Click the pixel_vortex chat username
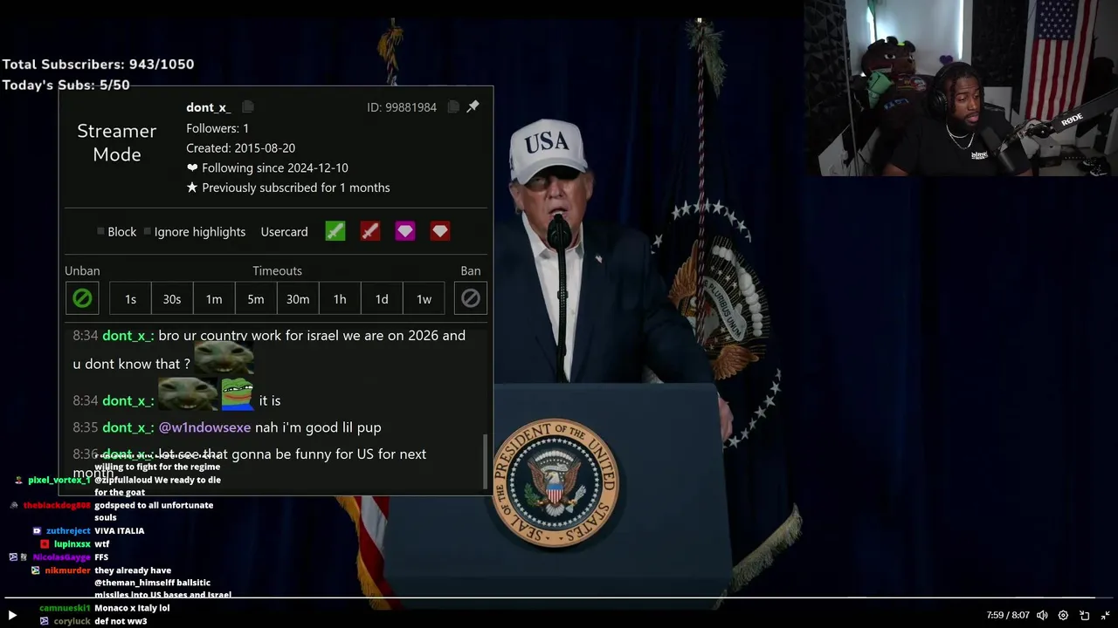 click(59, 480)
